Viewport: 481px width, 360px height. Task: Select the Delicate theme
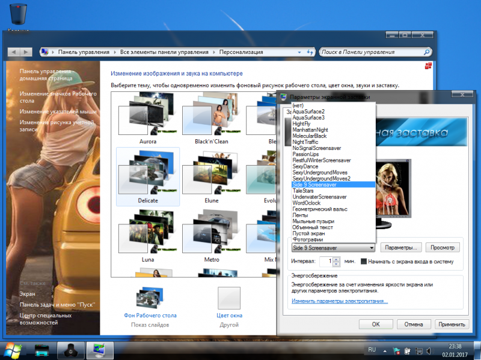(148, 176)
